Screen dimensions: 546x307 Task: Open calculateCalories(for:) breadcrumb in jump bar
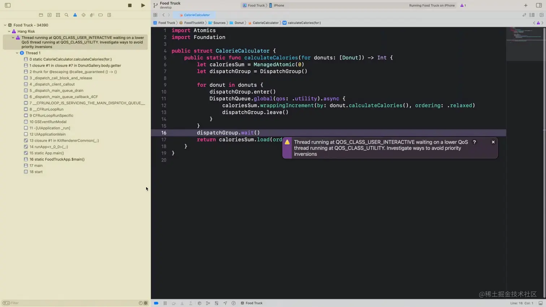[x=302, y=23]
